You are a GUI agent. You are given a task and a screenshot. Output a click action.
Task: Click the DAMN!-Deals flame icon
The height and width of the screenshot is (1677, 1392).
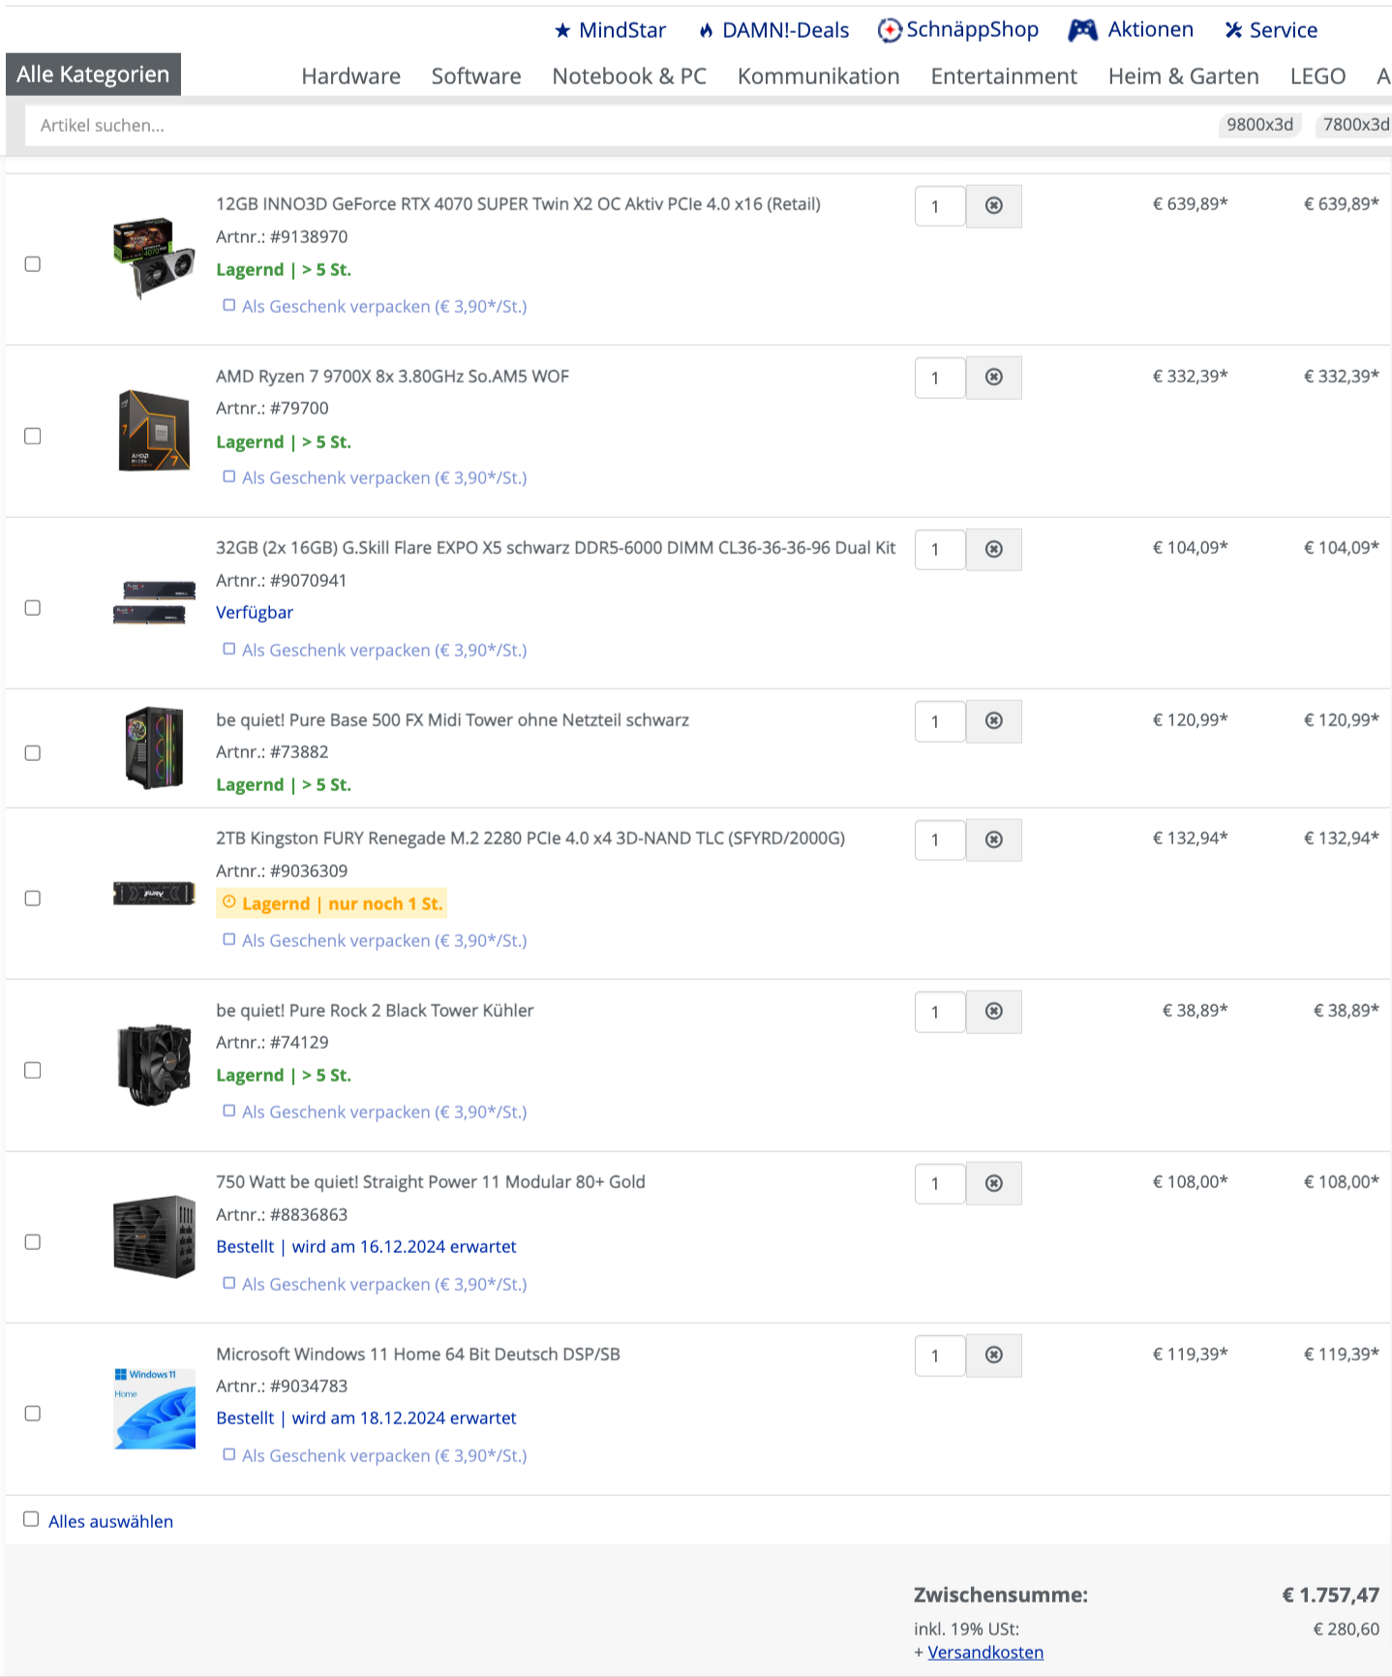point(707,31)
